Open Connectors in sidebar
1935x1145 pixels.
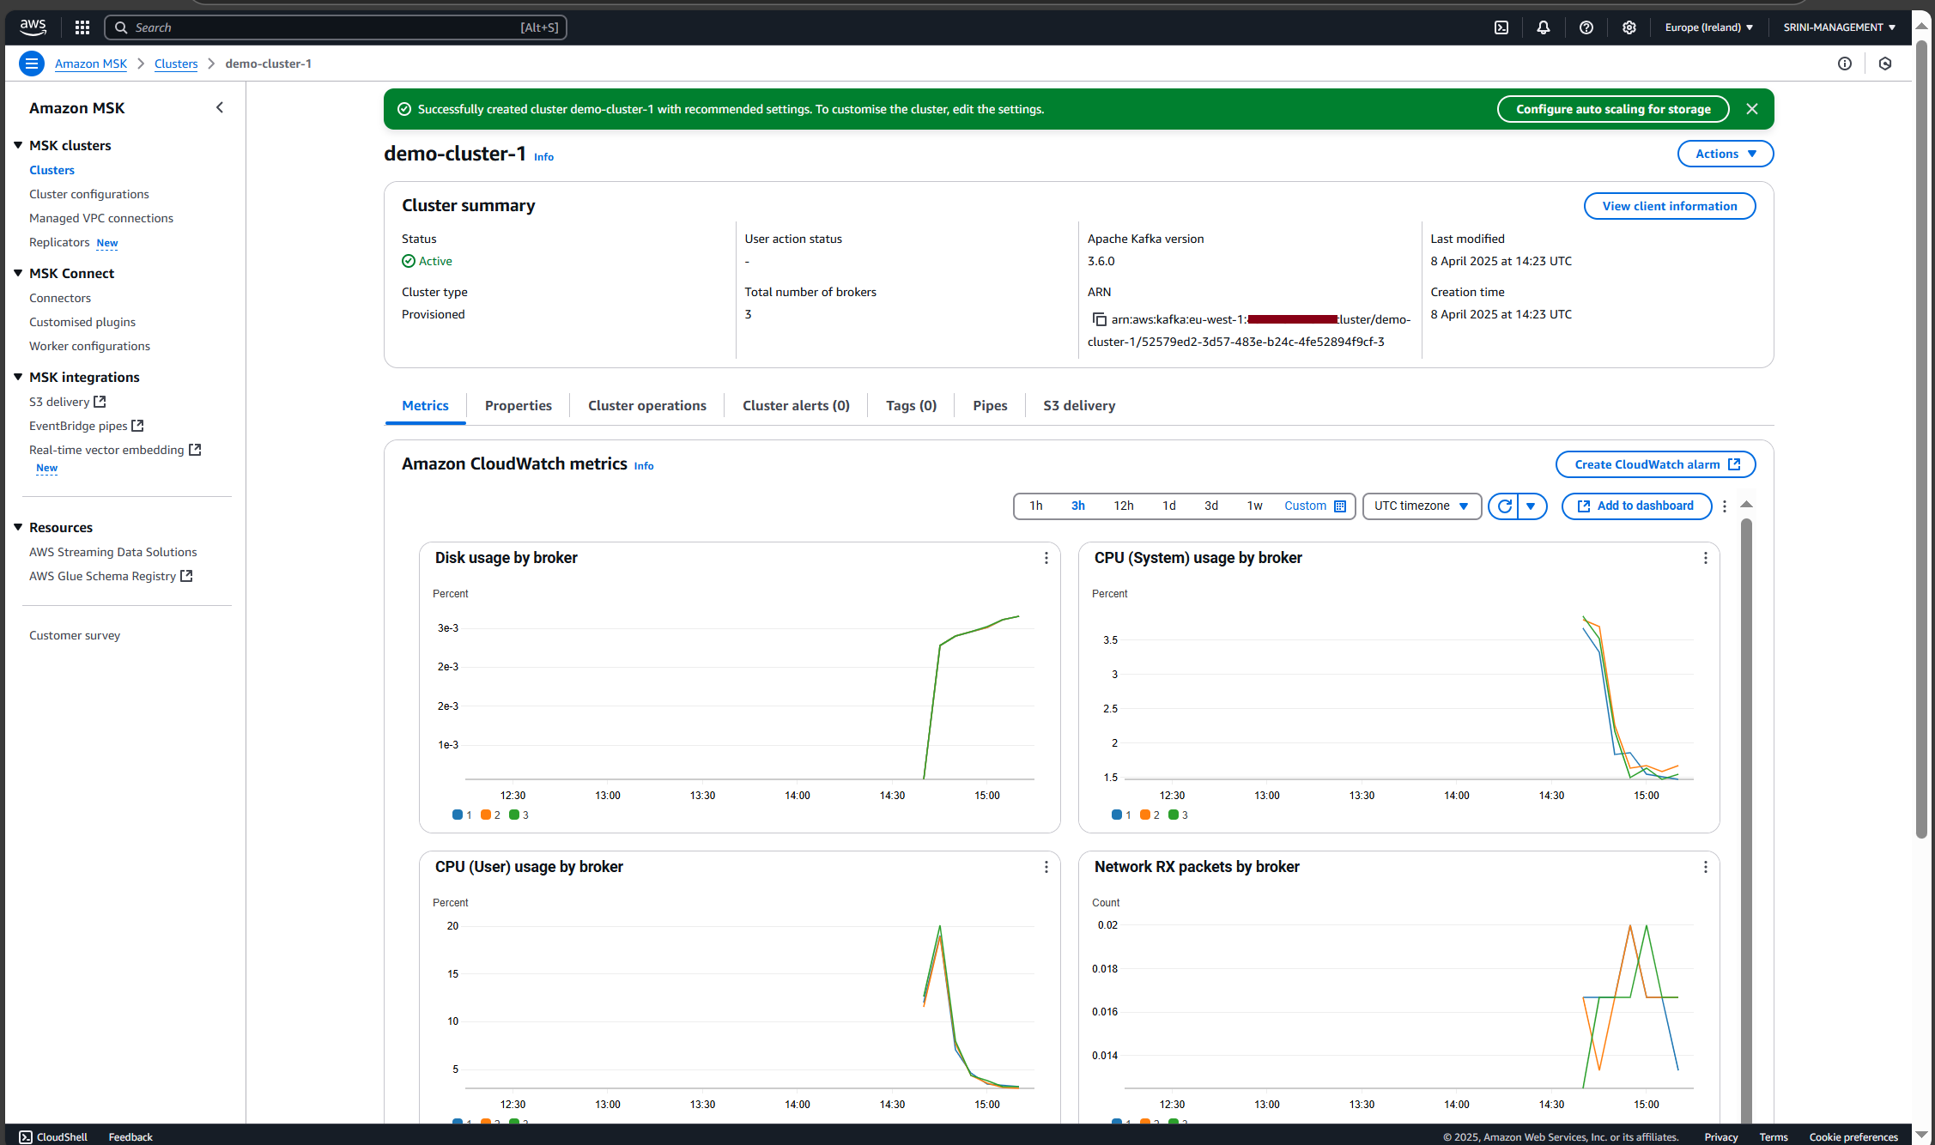pos(60,298)
